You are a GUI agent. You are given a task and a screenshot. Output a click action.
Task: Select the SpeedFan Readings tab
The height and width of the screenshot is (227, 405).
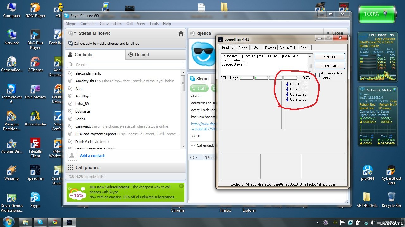coord(227,47)
